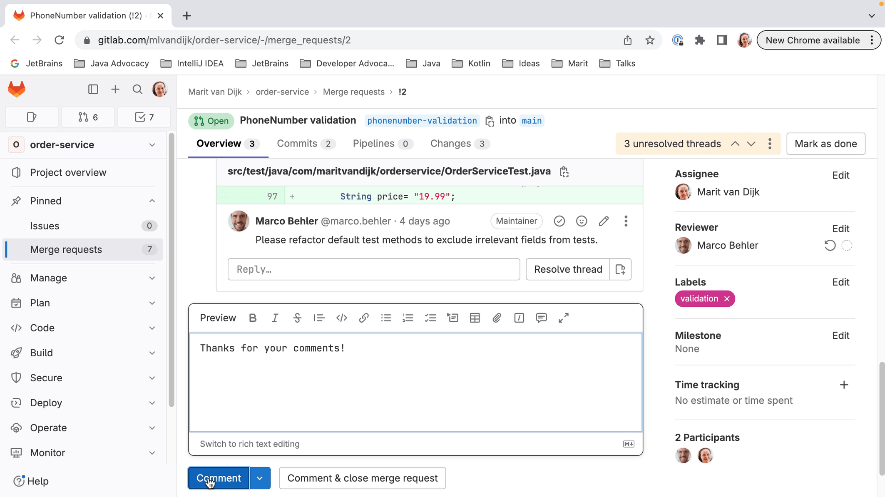
Task: Copy the OrderServiceTest.java file path
Action: coord(564,171)
